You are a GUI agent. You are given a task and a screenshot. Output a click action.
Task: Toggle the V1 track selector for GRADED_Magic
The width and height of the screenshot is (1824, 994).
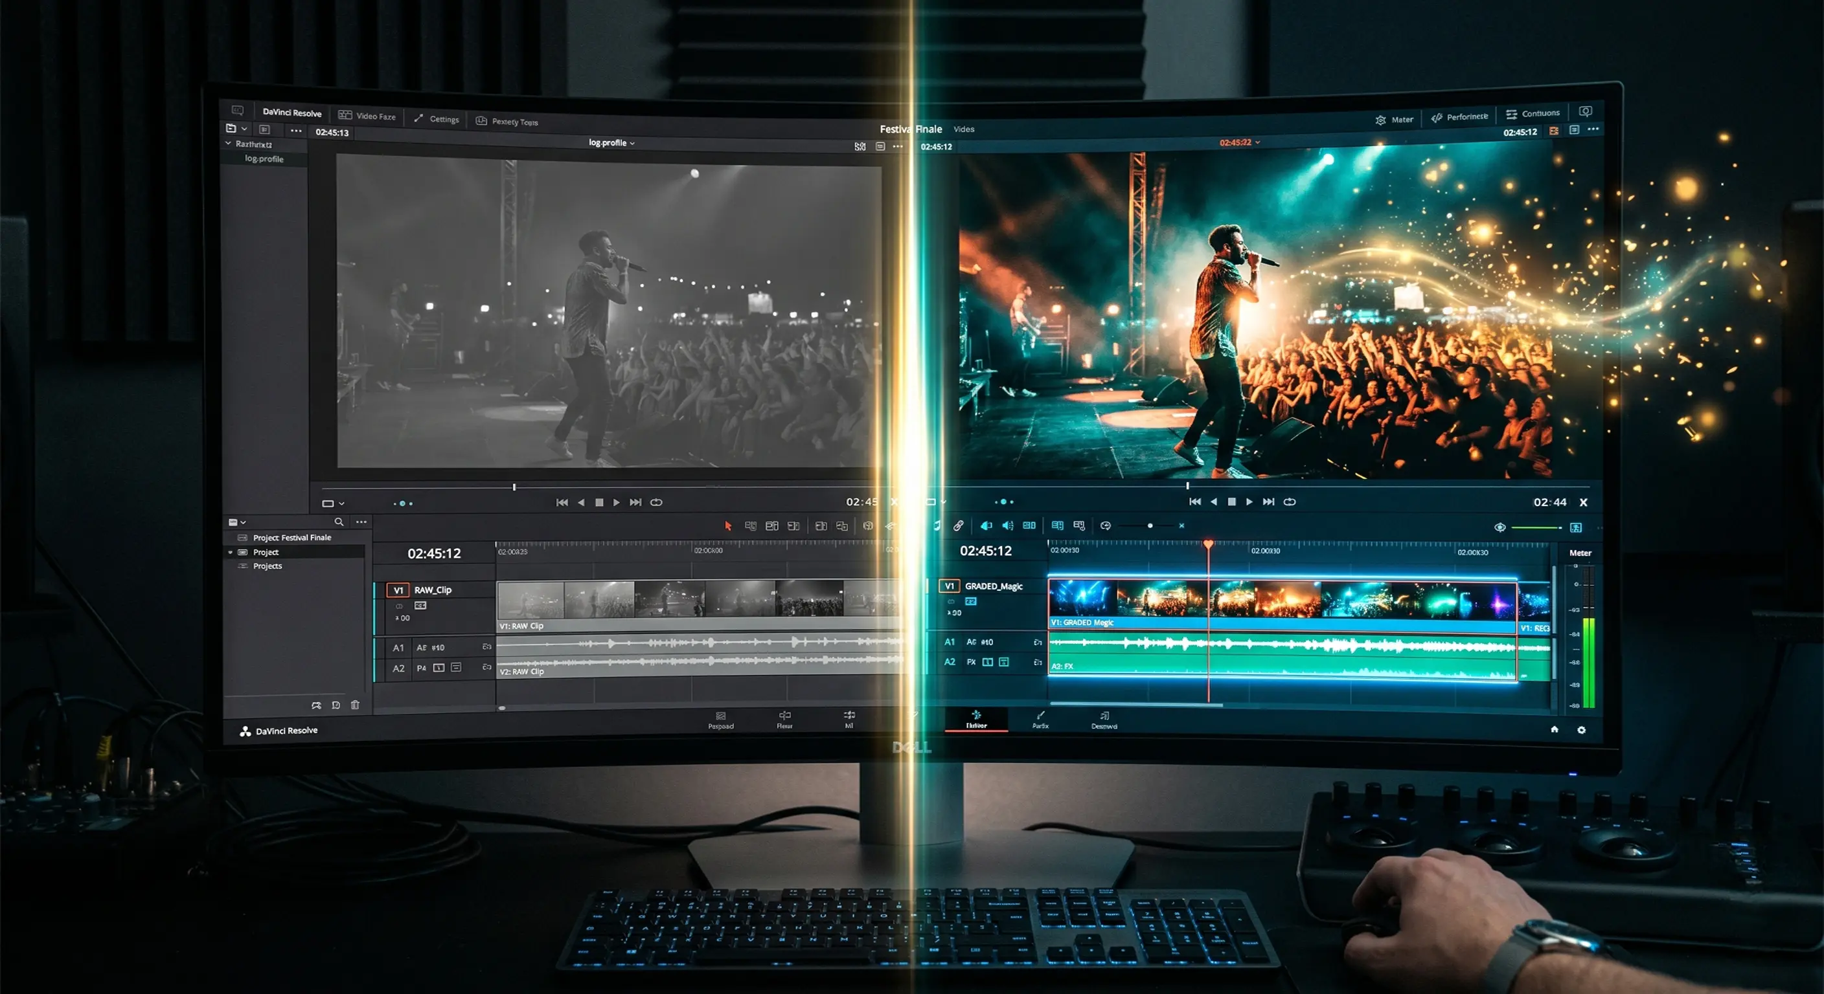click(x=949, y=586)
